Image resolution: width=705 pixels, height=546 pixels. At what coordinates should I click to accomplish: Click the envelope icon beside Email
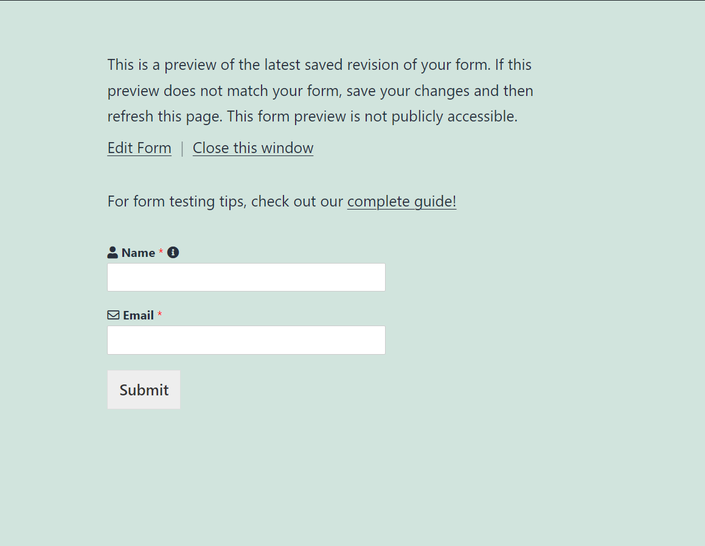pos(113,315)
